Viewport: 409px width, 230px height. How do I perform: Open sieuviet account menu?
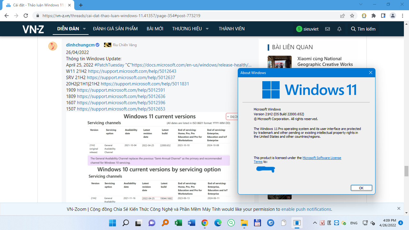click(307, 29)
